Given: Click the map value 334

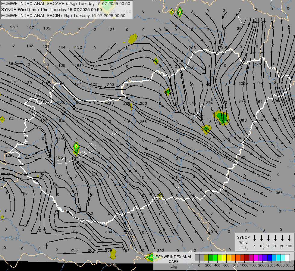Looking at the screenshot, I should point(108,232).
